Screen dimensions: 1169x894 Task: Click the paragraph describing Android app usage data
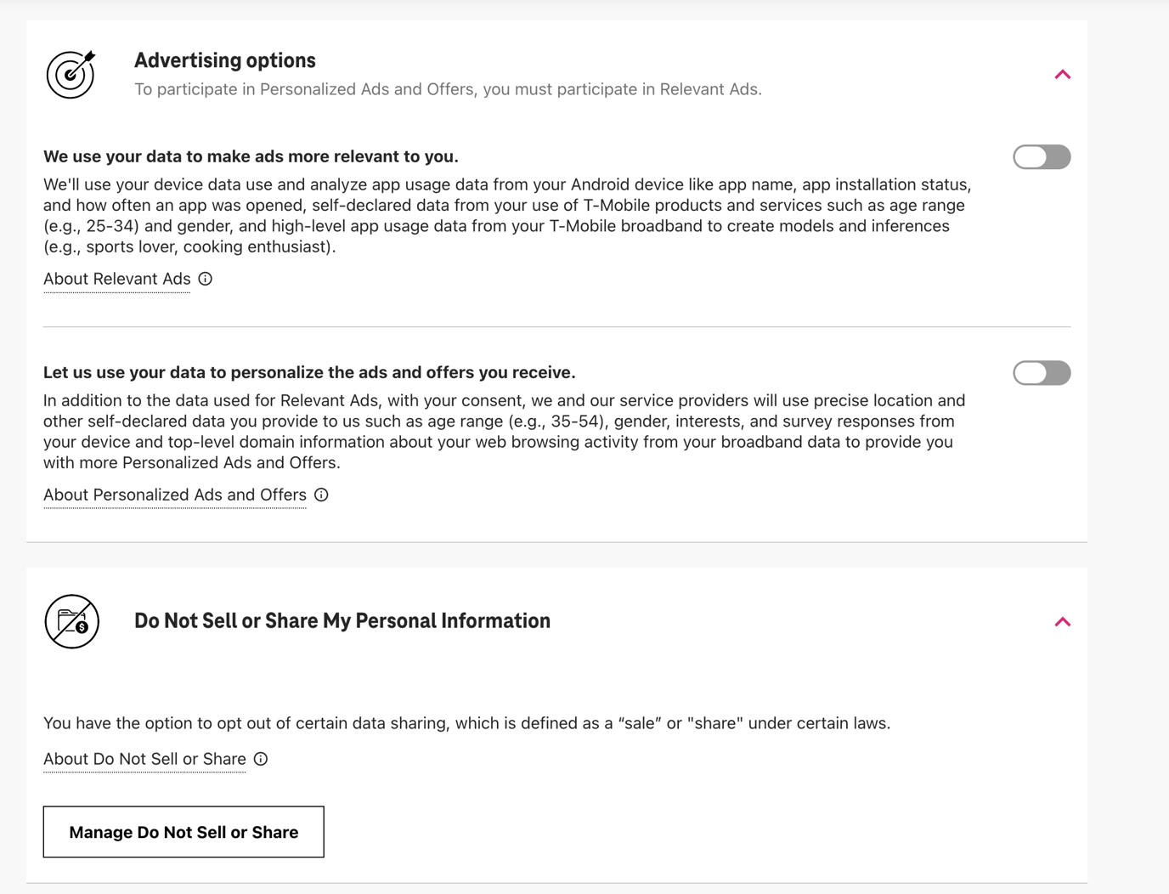(x=507, y=216)
